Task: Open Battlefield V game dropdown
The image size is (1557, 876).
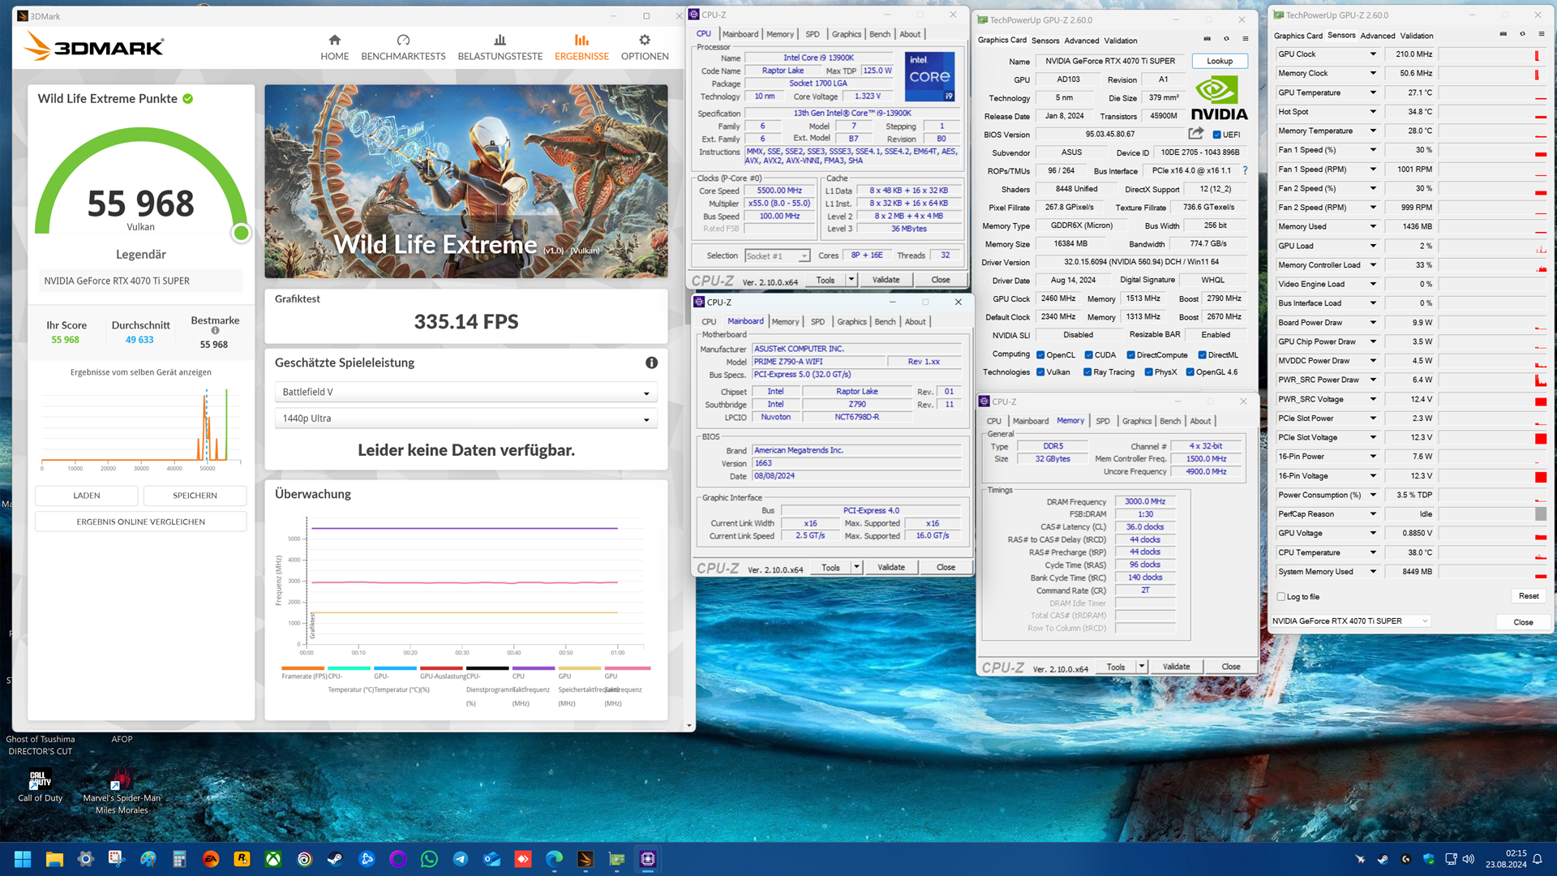Action: (x=465, y=393)
